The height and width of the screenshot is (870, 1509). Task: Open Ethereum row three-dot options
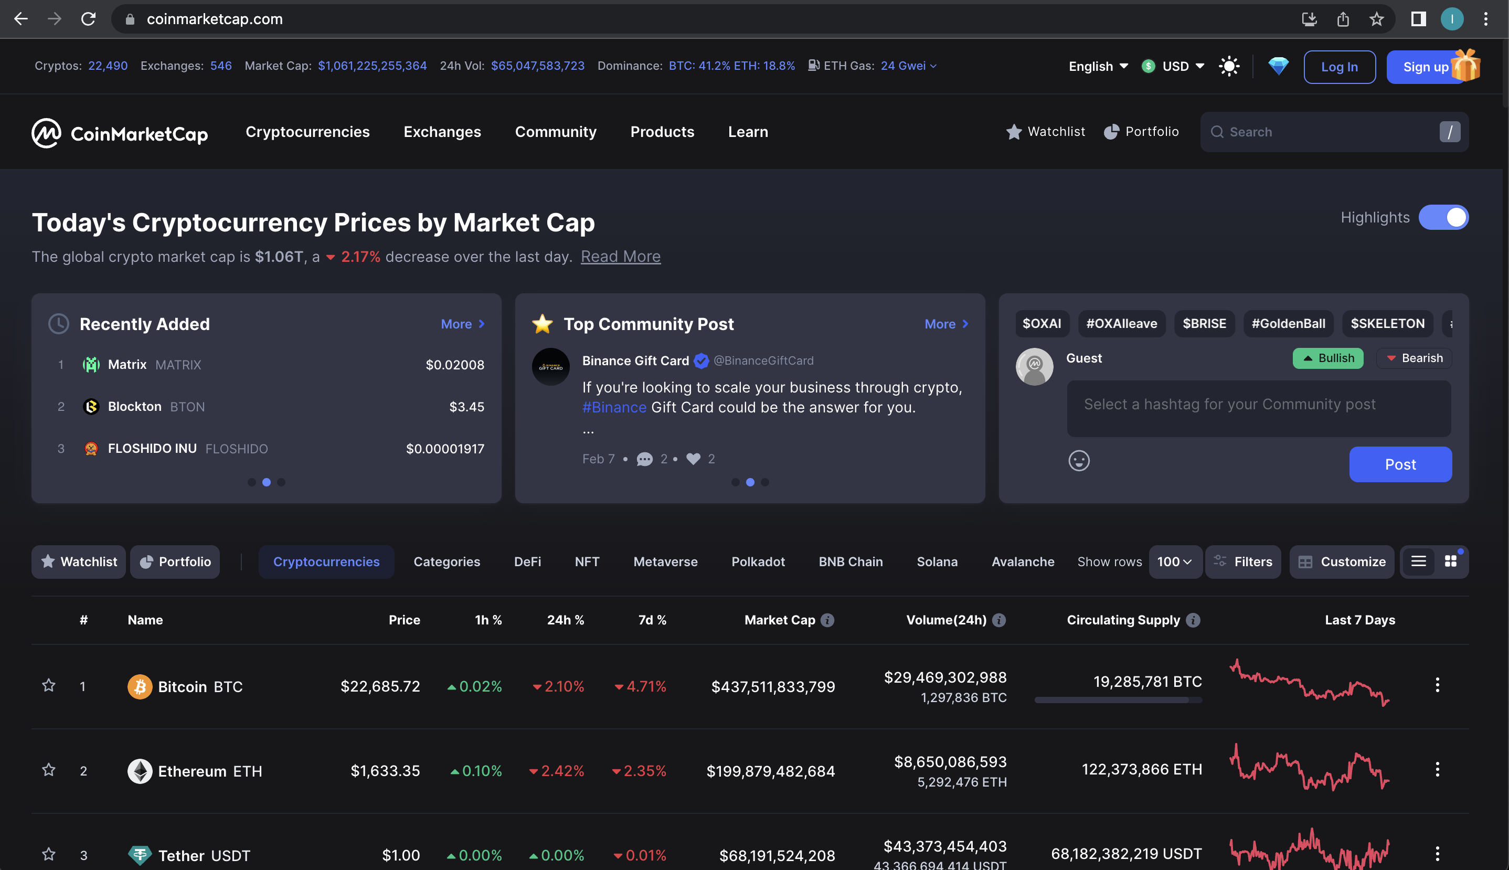click(1437, 769)
